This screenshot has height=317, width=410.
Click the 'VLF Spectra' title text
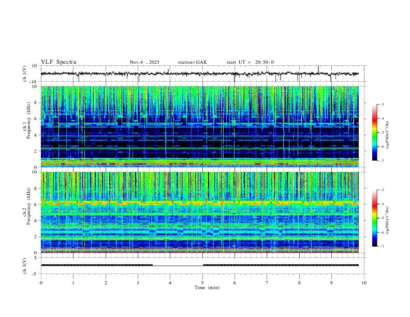click(58, 62)
